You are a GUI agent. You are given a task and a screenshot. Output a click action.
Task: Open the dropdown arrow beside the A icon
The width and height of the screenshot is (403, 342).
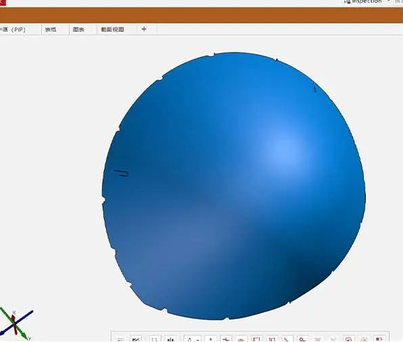click(x=198, y=339)
